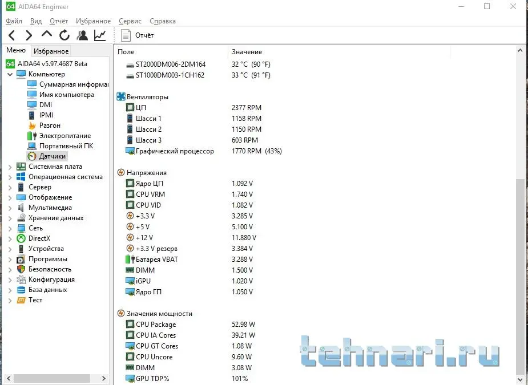Screen dimensions: 528x385
Task: Open the Вид menu
Action: (36, 21)
